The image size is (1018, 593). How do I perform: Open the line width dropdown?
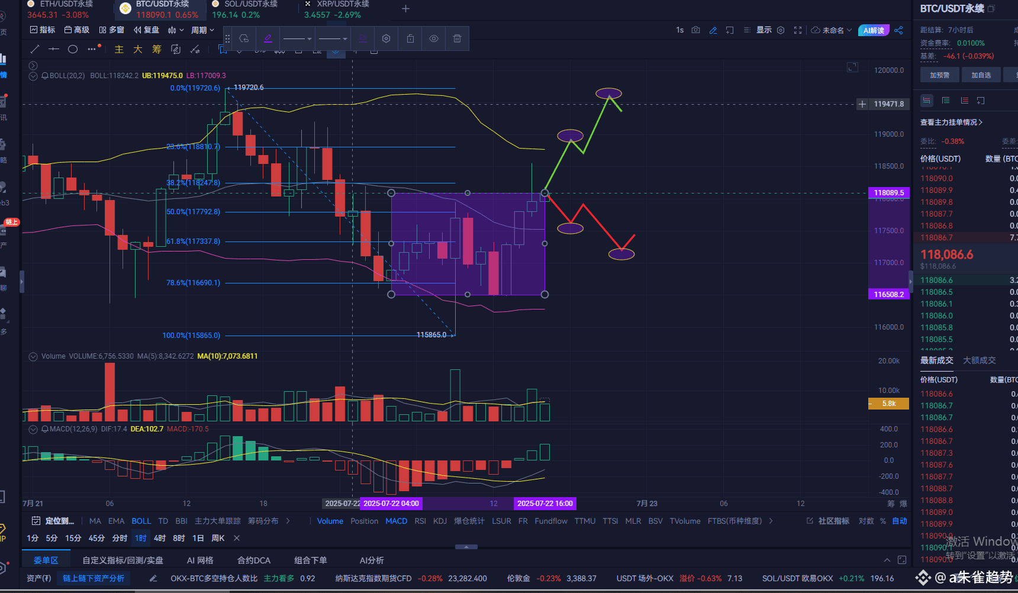[x=333, y=38]
